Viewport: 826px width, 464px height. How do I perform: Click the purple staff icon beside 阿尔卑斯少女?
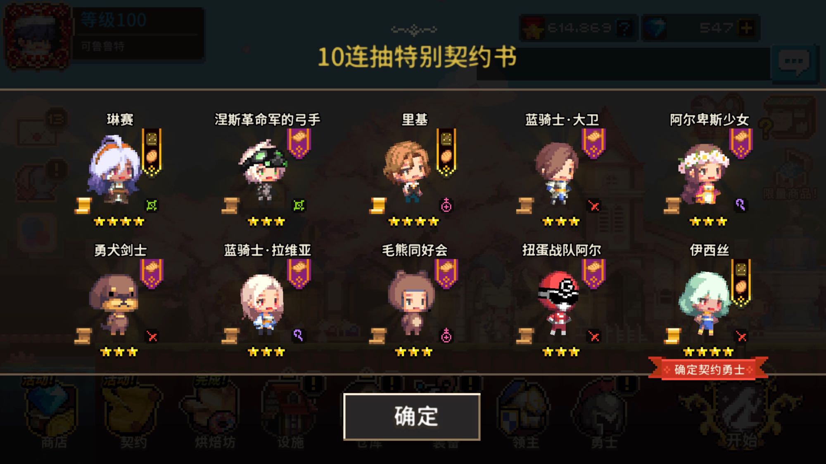pyautogui.click(x=741, y=205)
